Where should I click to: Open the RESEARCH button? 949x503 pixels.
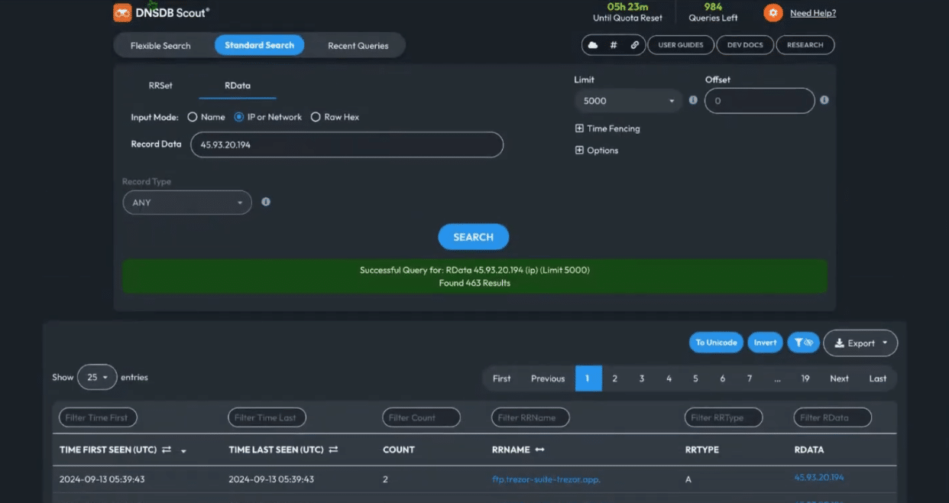[x=805, y=45]
